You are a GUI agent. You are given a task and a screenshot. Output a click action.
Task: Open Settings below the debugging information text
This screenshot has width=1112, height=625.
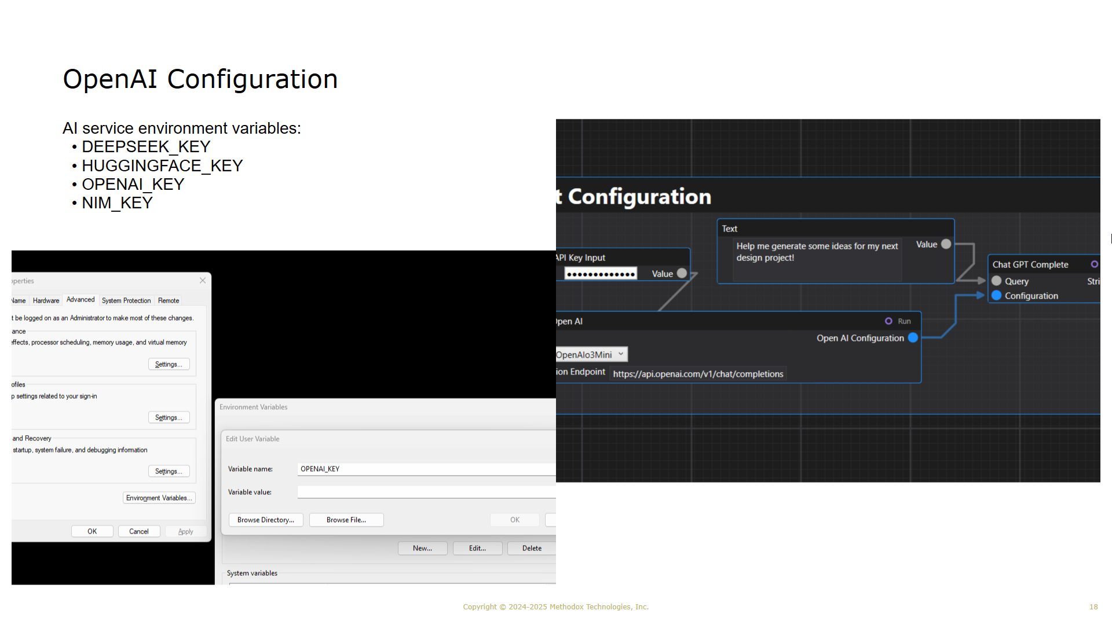tap(169, 471)
